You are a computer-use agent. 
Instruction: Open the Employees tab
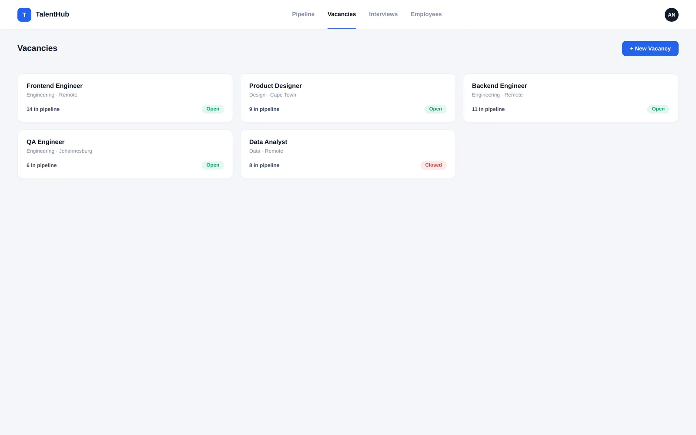(426, 14)
